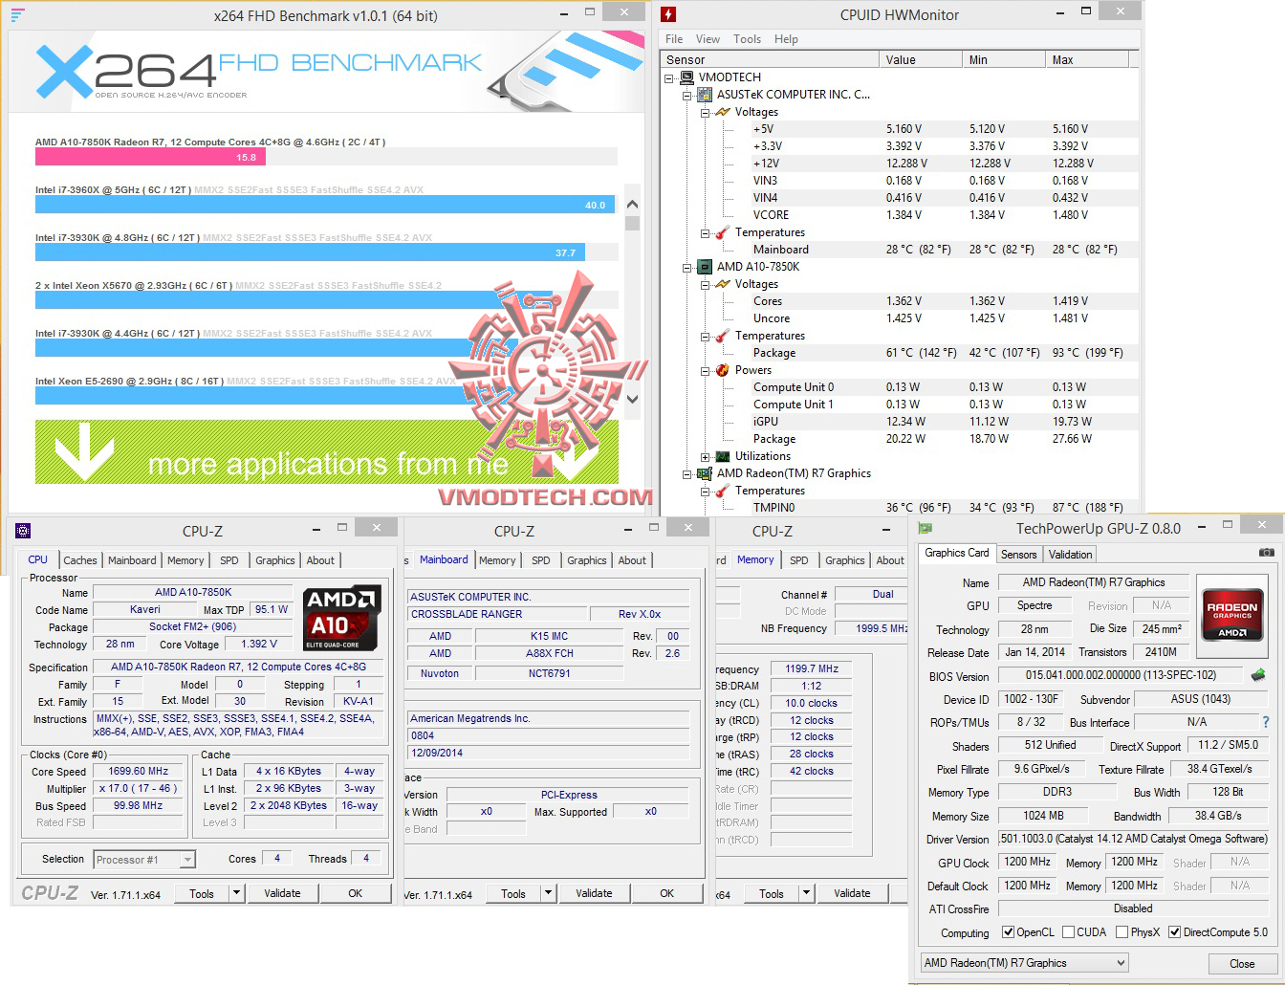Select the iGPU power row in HWMonitor
The height and width of the screenshot is (985, 1285).
pyautogui.click(x=900, y=422)
